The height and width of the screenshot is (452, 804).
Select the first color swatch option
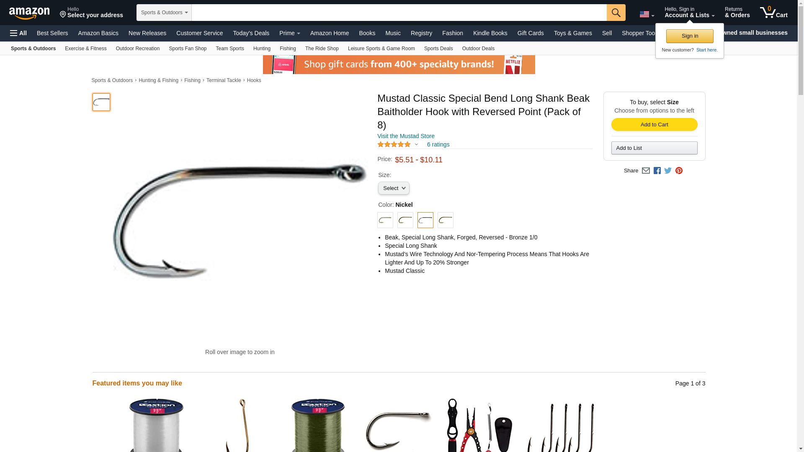point(385,220)
